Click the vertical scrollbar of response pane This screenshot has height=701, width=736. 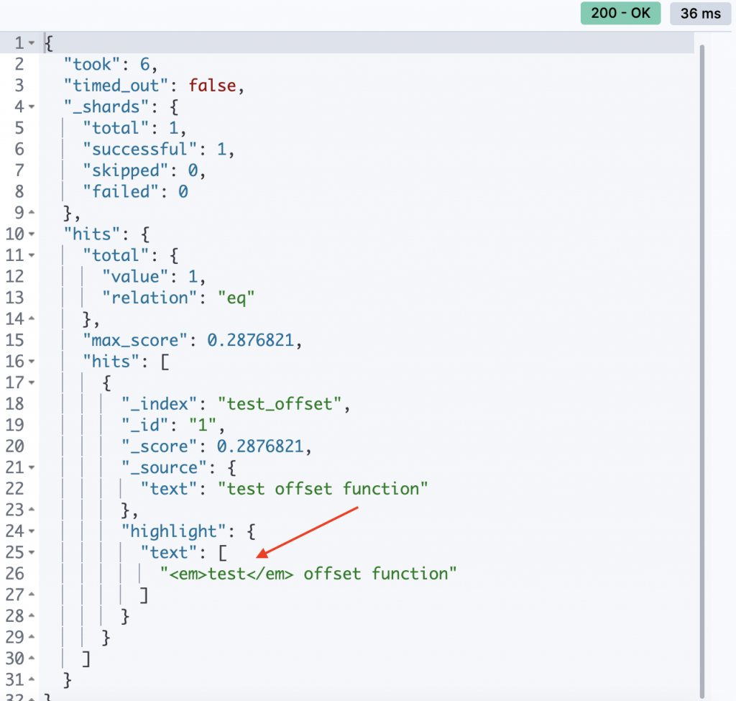[702, 371]
